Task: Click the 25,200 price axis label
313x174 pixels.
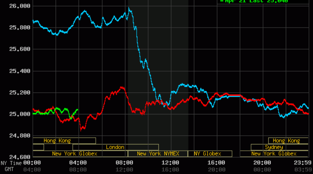Action: pos(20,92)
